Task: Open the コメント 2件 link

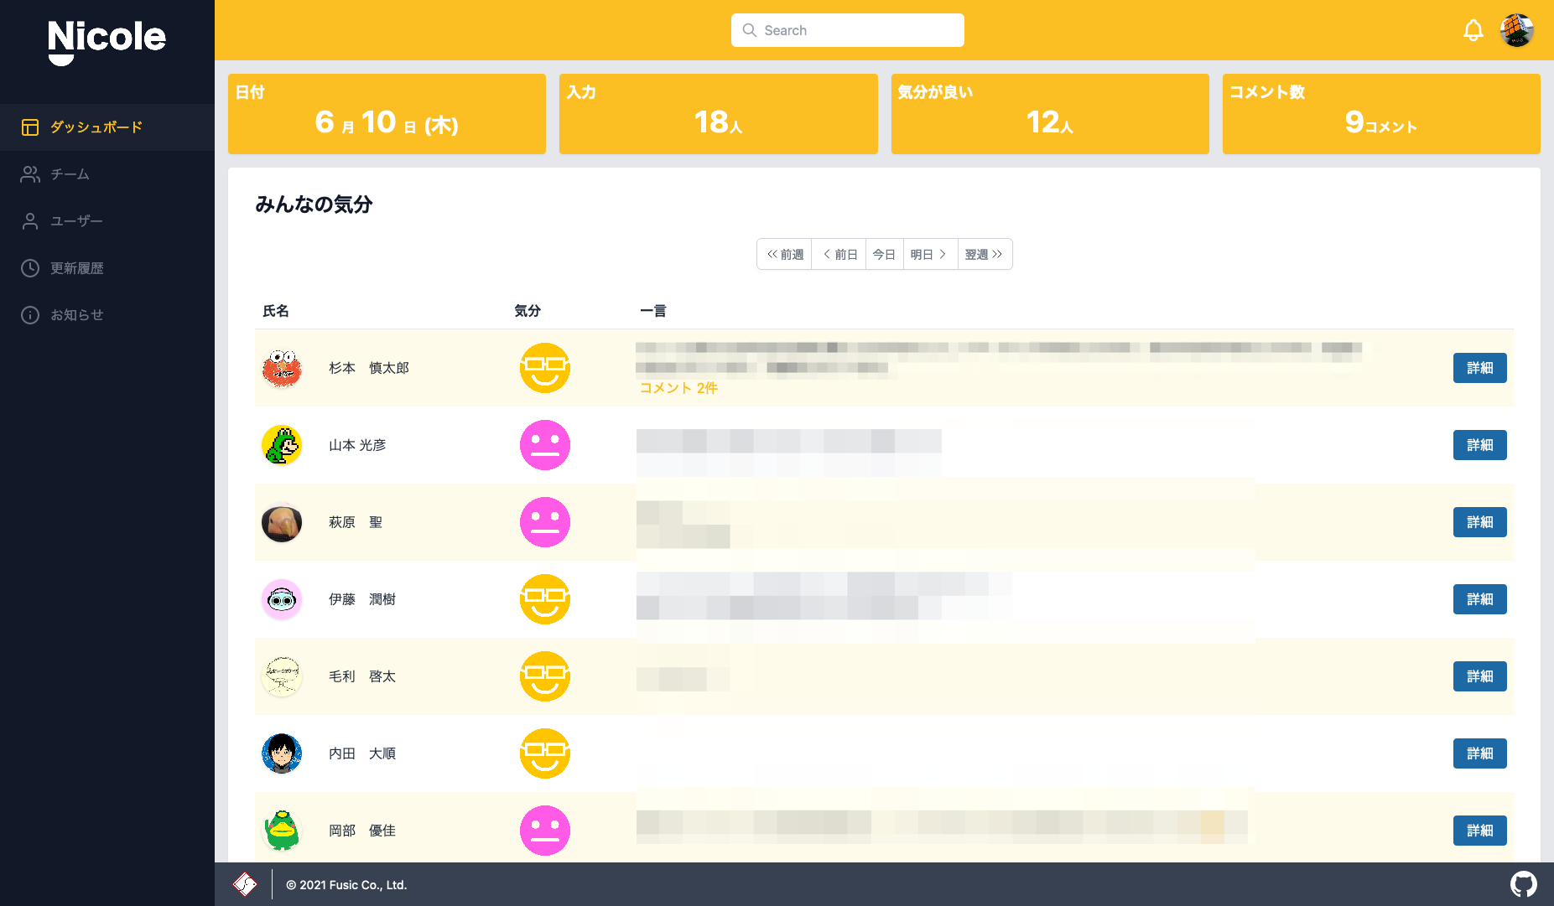Action: pos(678,388)
